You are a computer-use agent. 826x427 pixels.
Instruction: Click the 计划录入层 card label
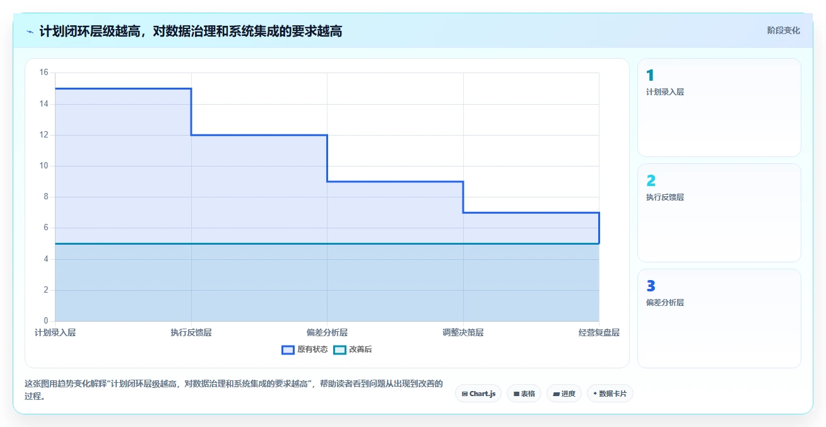click(665, 91)
